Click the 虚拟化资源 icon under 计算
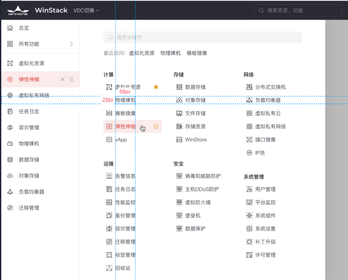The width and height of the screenshot is (348, 280). coord(109,87)
